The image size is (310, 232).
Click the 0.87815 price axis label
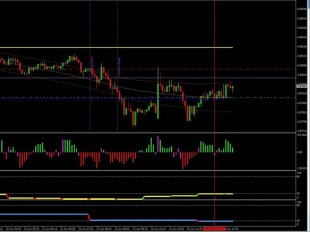click(303, 112)
